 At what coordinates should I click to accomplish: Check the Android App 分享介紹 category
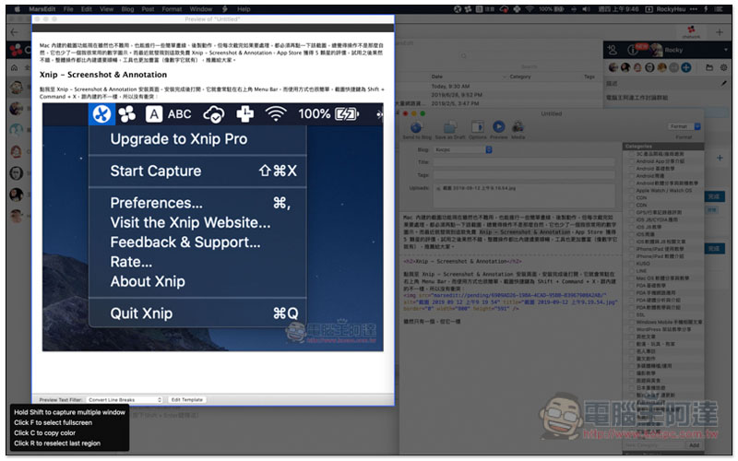pos(632,160)
